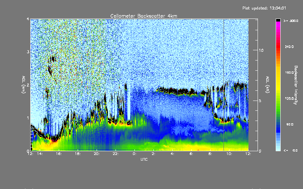
Task: Select the "AGL (kft)" right axis label
Action: pos(267,85)
